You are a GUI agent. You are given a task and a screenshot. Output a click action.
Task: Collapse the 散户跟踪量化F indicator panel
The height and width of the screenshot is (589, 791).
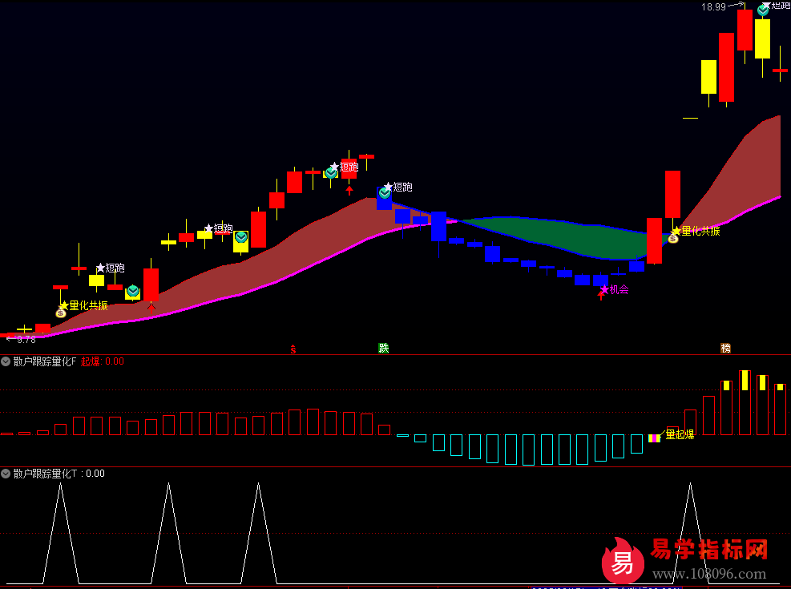tap(6, 361)
